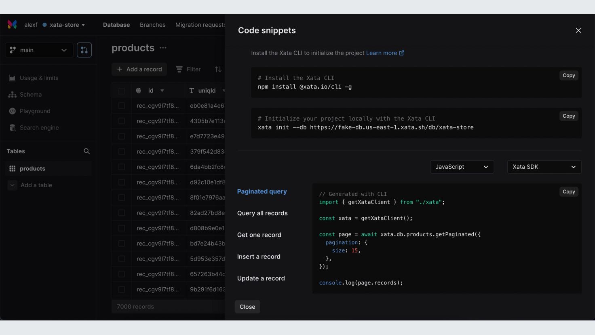Click the Filter label in toolbar
The height and width of the screenshot is (335, 595).
coord(194,70)
